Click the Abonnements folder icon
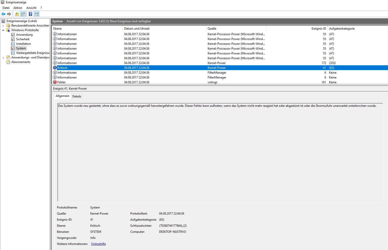The width and height of the screenshot is (388, 250). coord(8,62)
